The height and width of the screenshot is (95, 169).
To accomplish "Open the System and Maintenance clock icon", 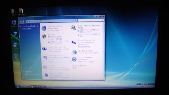I will [44, 28].
